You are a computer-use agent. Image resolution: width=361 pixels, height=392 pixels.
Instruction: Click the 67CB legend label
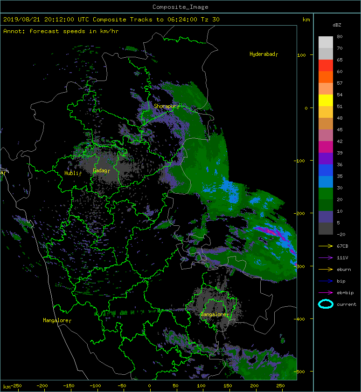click(x=342, y=246)
